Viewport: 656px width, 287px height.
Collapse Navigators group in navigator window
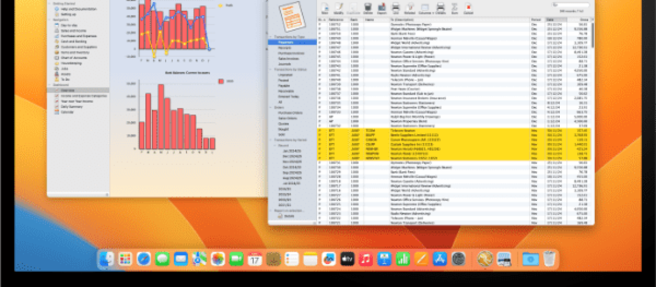tap(50, 20)
